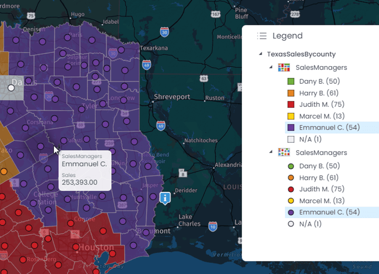The width and height of the screenshot is (379, 274).
Task: Click the Interstate 49 shield near Shreveport
Action: [x=161, y=126]
